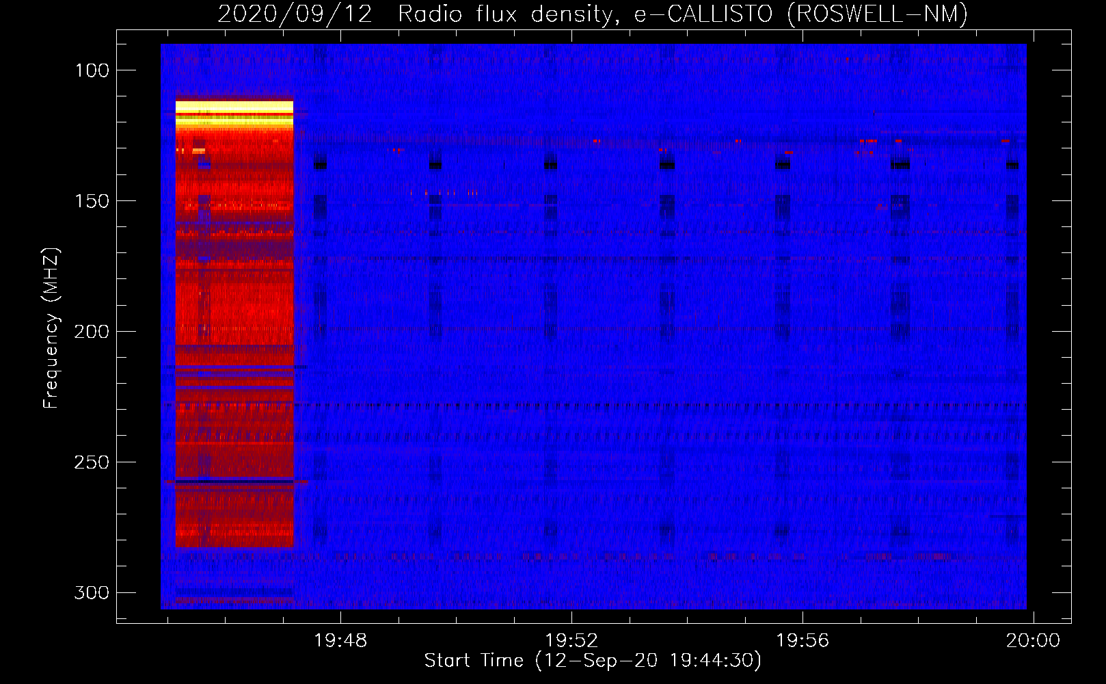Click the 100 MHz frequency tick label

coord(92,70)
